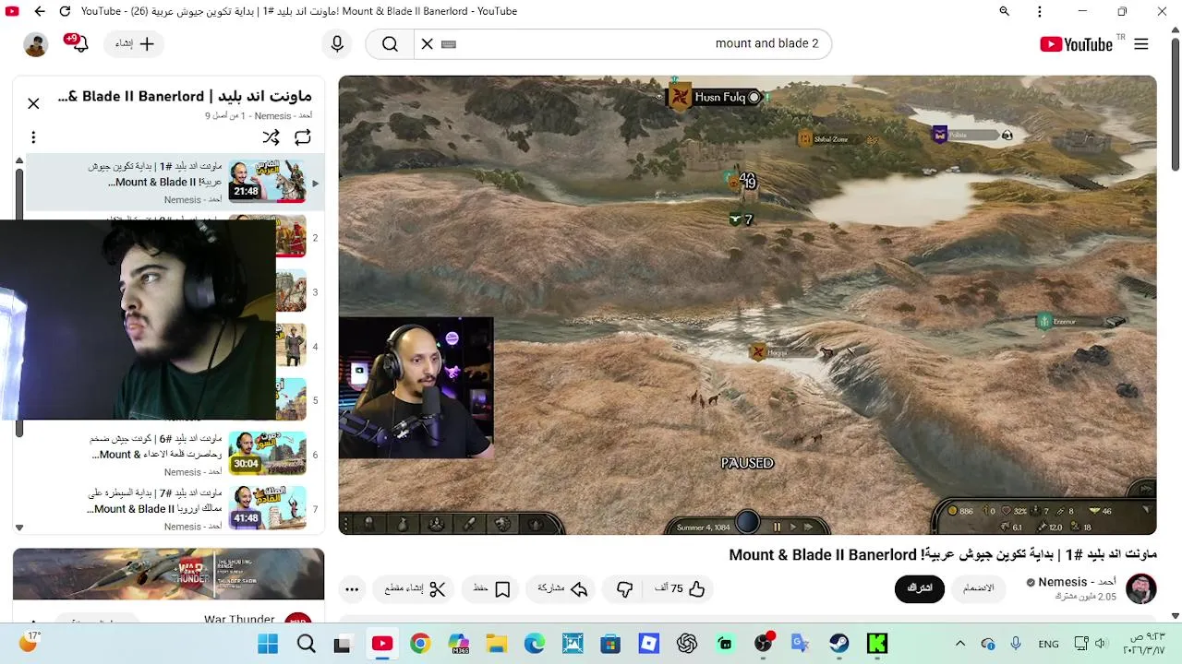Click the game pause control in video time bar
The image size is (1182, 664).
(777, 527)
